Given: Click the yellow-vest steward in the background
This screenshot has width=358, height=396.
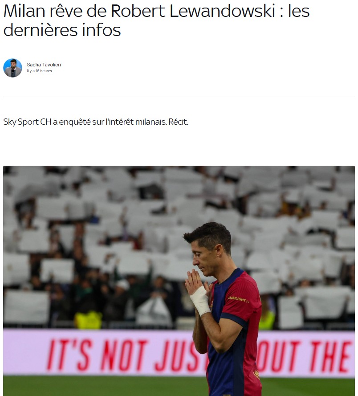Looking at the screenshot, I should point(88,320).
